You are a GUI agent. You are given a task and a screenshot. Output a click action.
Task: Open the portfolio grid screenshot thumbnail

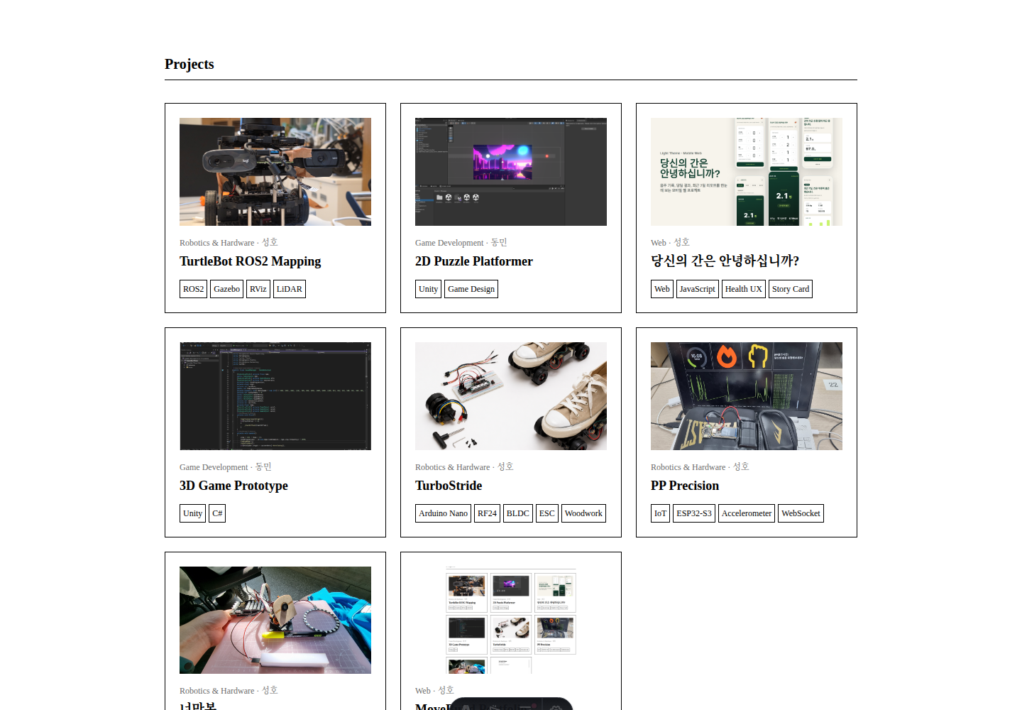point(511,620)
